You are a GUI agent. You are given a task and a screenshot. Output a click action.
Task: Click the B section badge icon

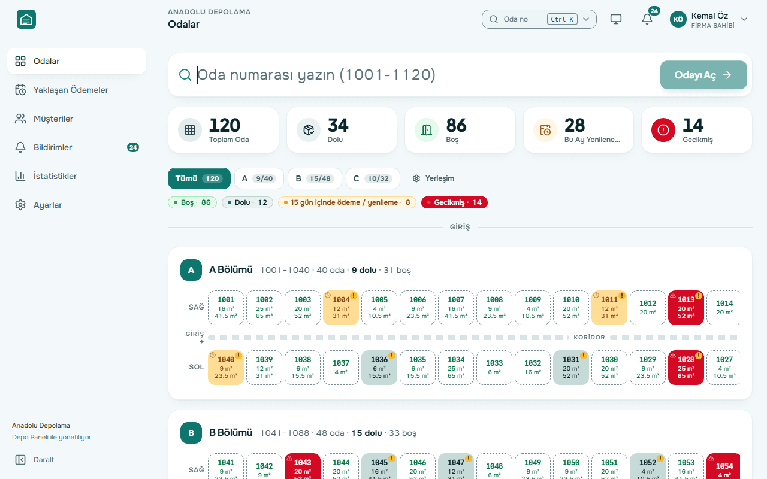pyautogui.click(x=191, y=433)
